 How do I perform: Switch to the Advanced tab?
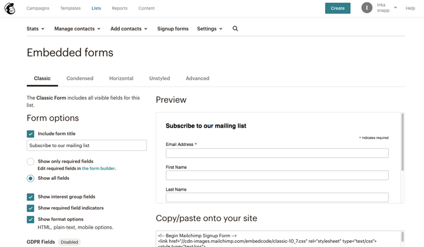click(197, 78)
